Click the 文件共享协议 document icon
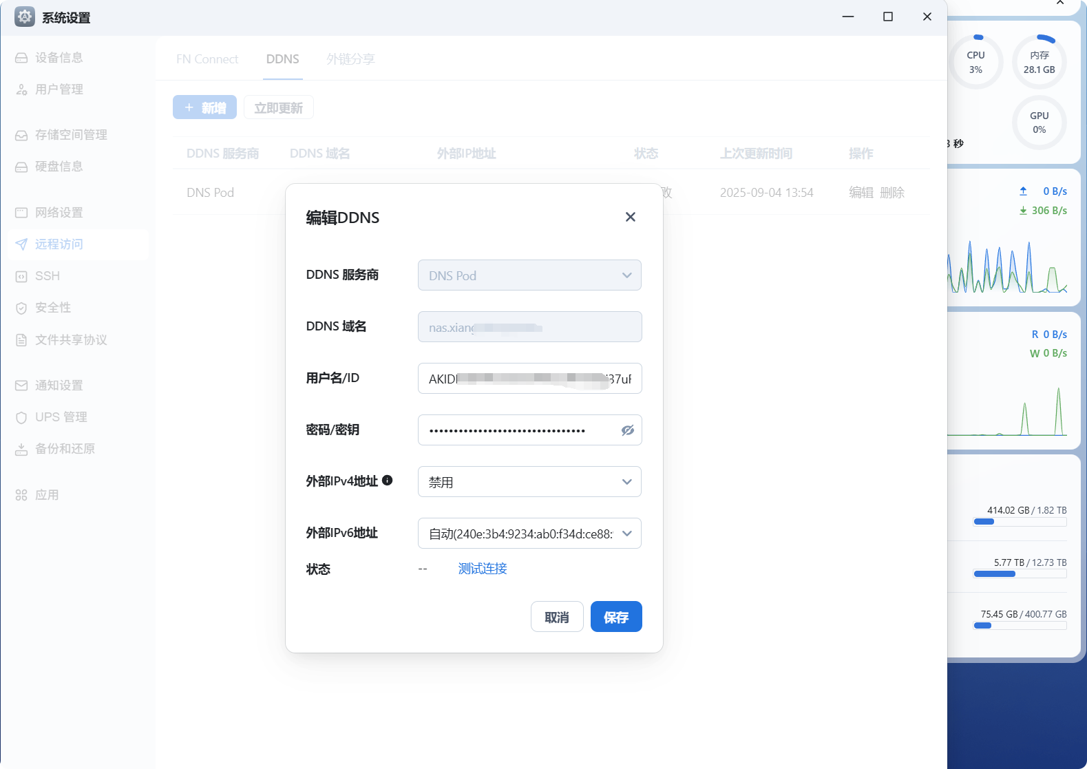 click(x=21, y=340)
